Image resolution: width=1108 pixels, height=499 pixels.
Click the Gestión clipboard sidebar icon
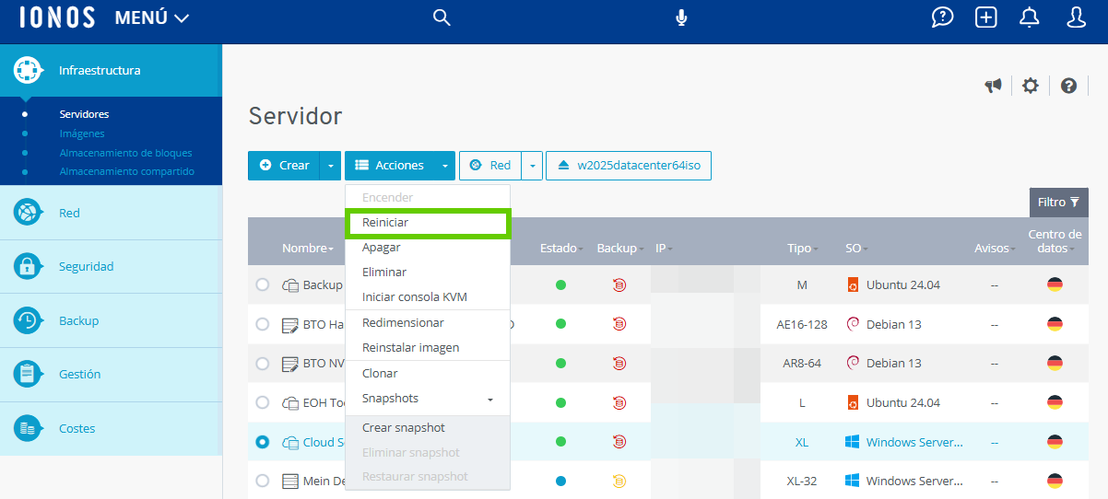pos(28,374)
